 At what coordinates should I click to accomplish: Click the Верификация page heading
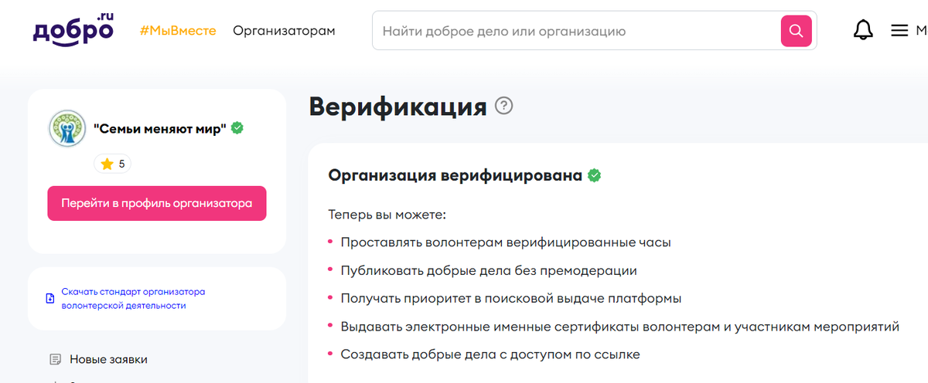(398, 107)
